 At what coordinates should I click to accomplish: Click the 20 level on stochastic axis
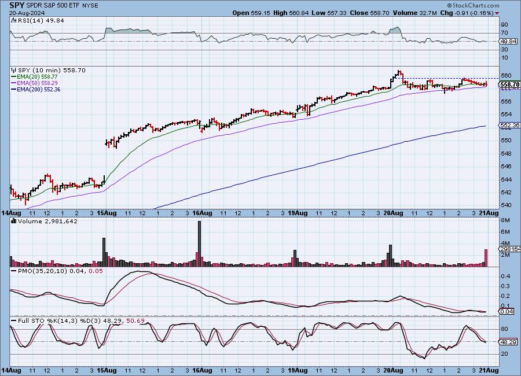click(504, 354)
